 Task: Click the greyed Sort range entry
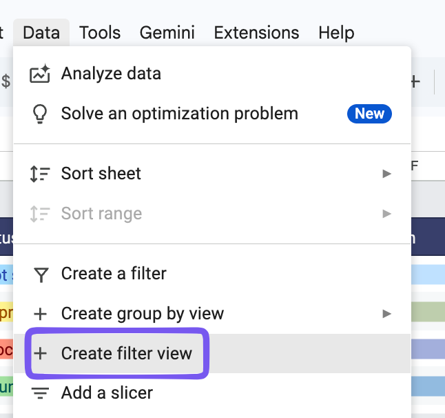(x=212, y=214)
